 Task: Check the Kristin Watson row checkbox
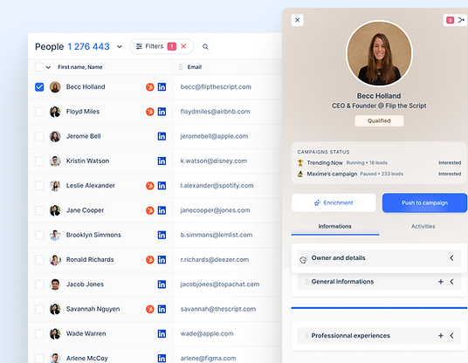[39, 161]
